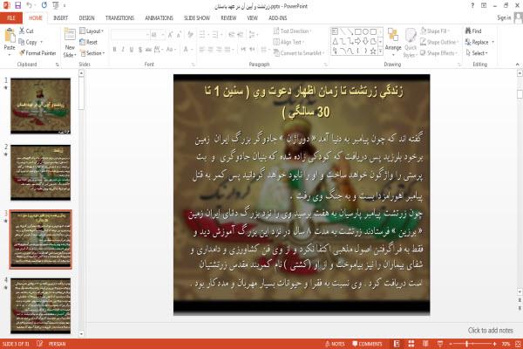
Task: Open Convert to SmartArt dropdown
Action: (x=299, y=52)
